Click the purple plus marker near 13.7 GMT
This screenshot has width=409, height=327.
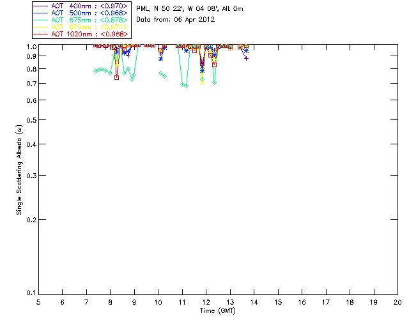(x=246, y=58)
